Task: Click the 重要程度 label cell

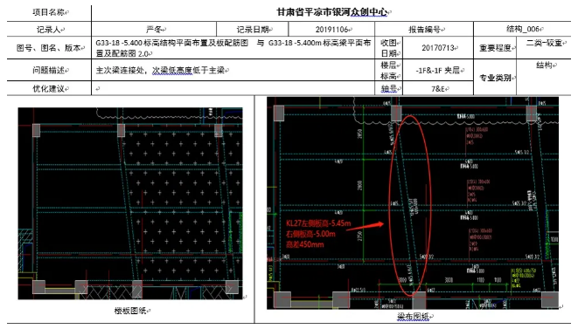Action: (x=495, y=48)
